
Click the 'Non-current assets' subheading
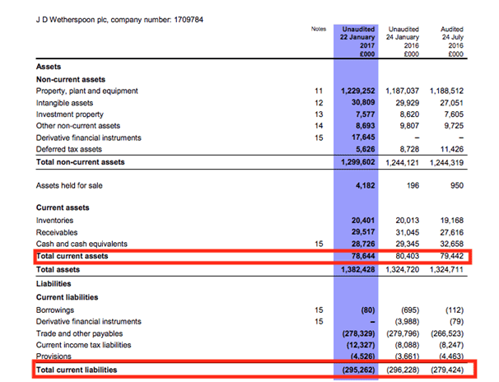coord(71,80)
